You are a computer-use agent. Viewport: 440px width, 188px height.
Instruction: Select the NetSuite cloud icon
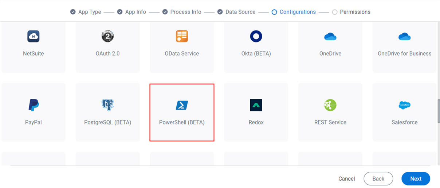[34, 36]
